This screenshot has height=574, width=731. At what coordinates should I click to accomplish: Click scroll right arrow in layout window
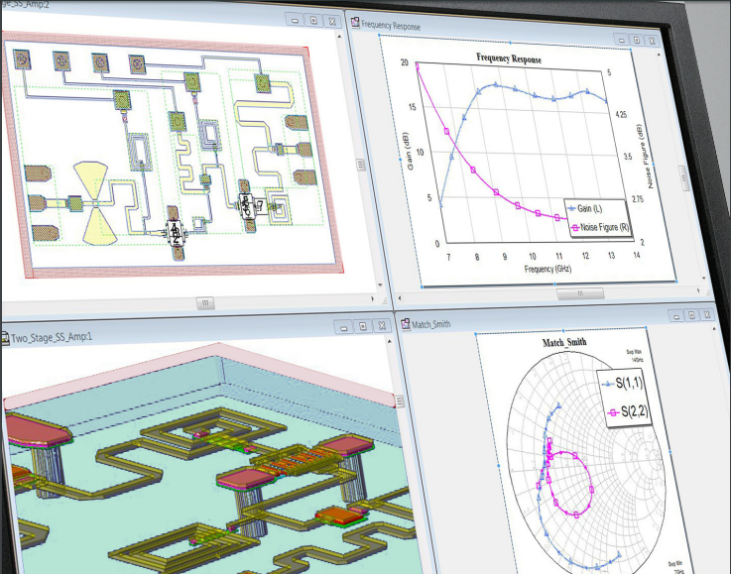373,298
